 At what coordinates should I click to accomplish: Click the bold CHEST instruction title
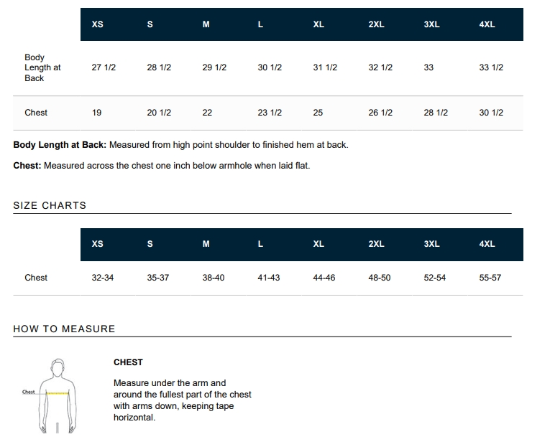[128, 362]
